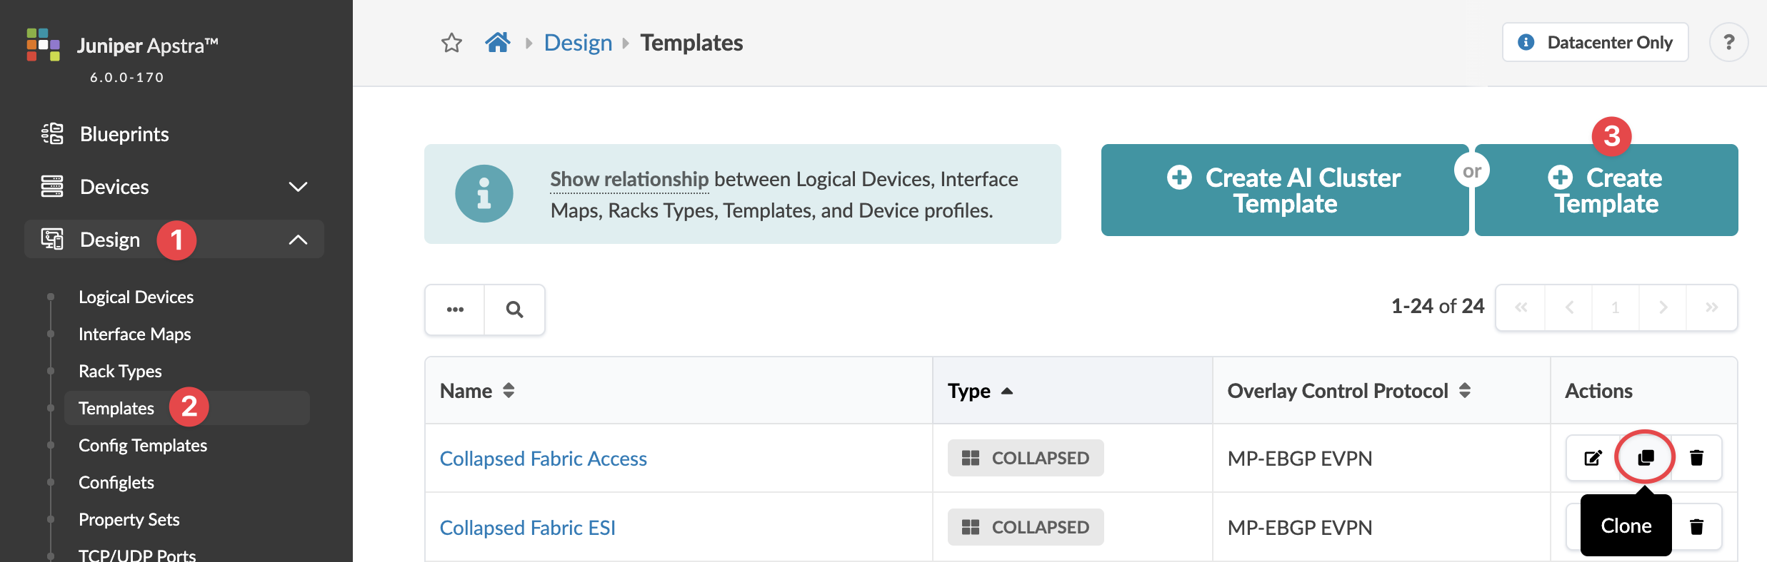Click the Show relationship link

tap(629, 179)
